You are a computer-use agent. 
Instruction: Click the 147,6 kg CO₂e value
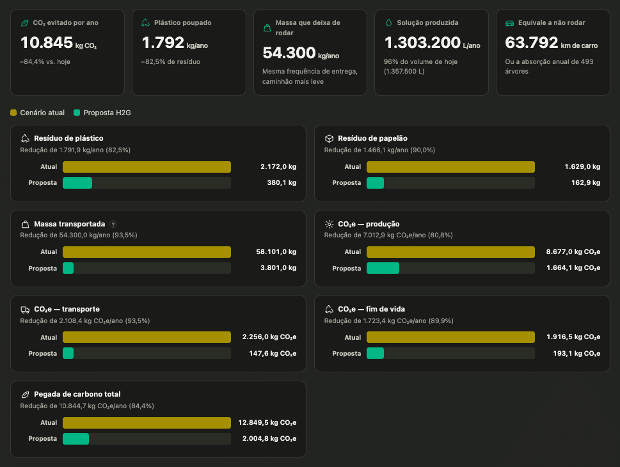(x=273, y=354)
